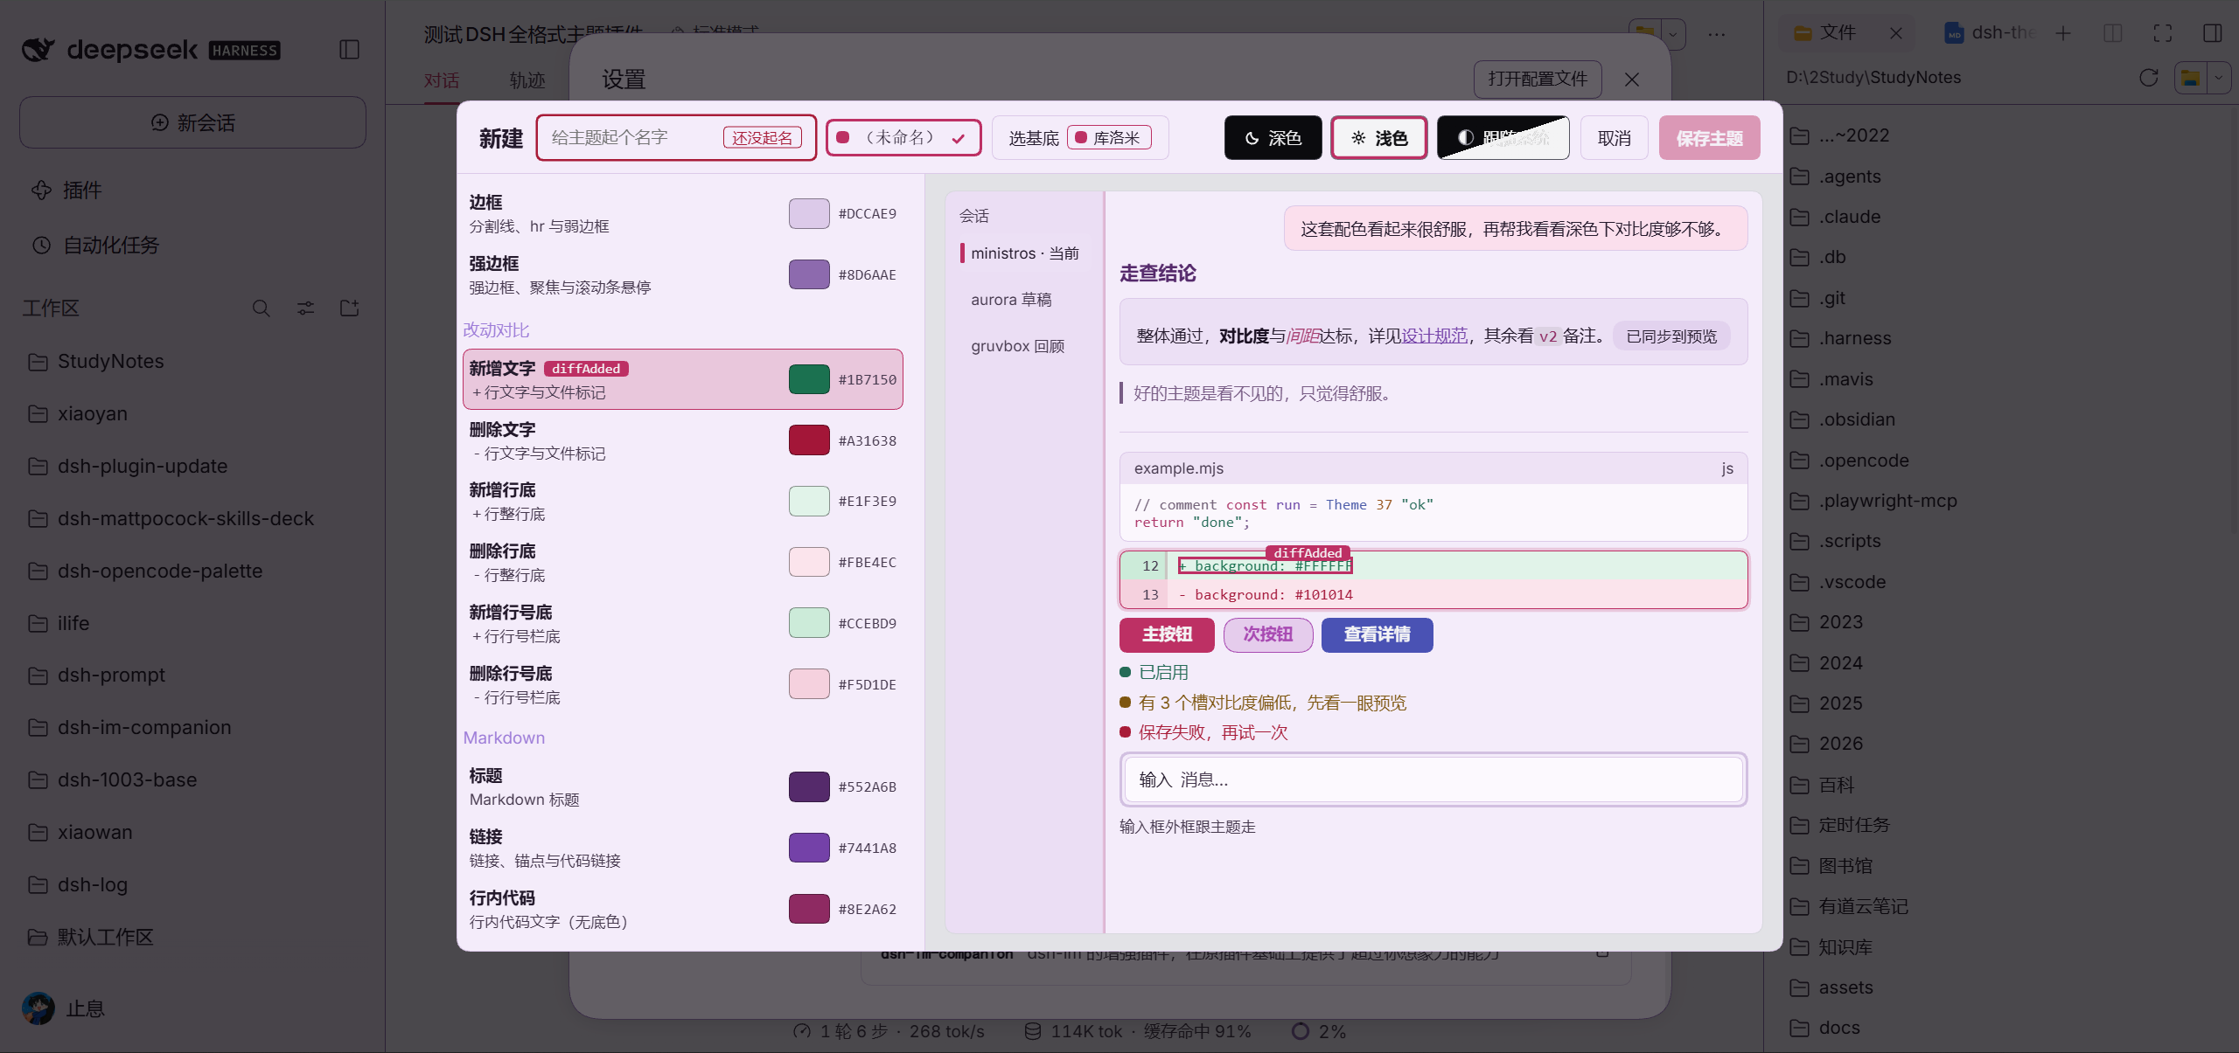Toggle the left sidebar collapse icon

[349, 50]
